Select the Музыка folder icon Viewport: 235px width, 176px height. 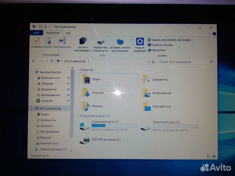(86, 106)
